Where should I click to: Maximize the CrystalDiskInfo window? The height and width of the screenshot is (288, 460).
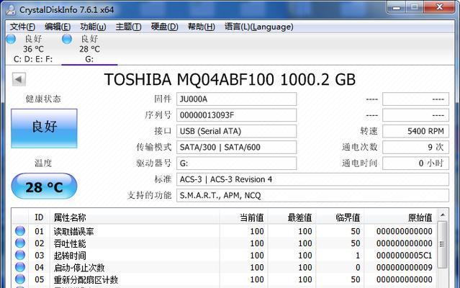coord(414,7)
